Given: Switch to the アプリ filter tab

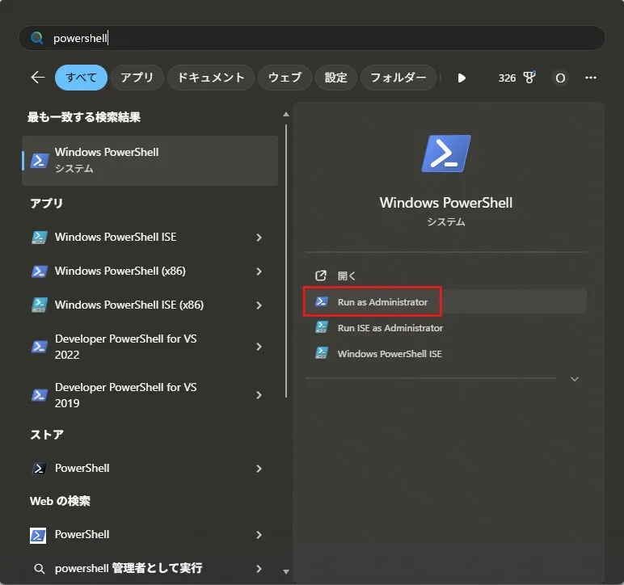Looking at the screenshot, I should click(x=137, y=78).
